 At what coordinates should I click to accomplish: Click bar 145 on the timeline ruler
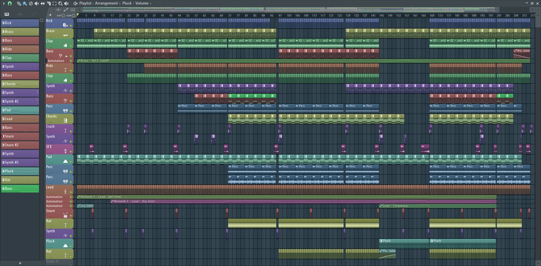click(x=381, y=15)
